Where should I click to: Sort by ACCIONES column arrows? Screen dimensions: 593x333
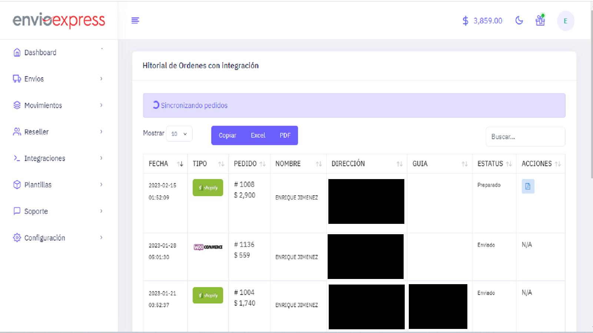(558, 164)
